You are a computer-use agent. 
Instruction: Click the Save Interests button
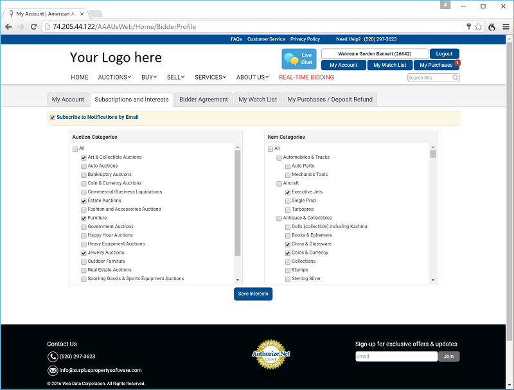pyautogui.click(x=253, y=294)
